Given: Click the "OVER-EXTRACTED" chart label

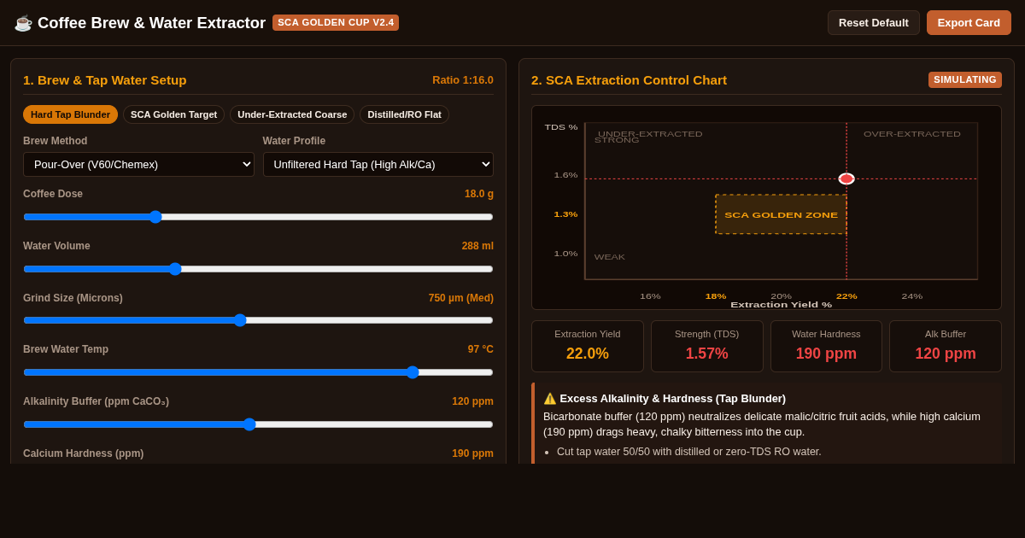Looking at the screenshot, I should coord(912,134).
